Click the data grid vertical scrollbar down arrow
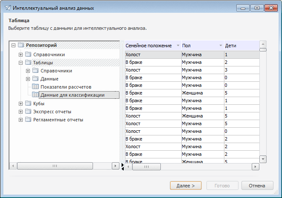Viewport: 282px width, 198px height. (x=263, y=159)
